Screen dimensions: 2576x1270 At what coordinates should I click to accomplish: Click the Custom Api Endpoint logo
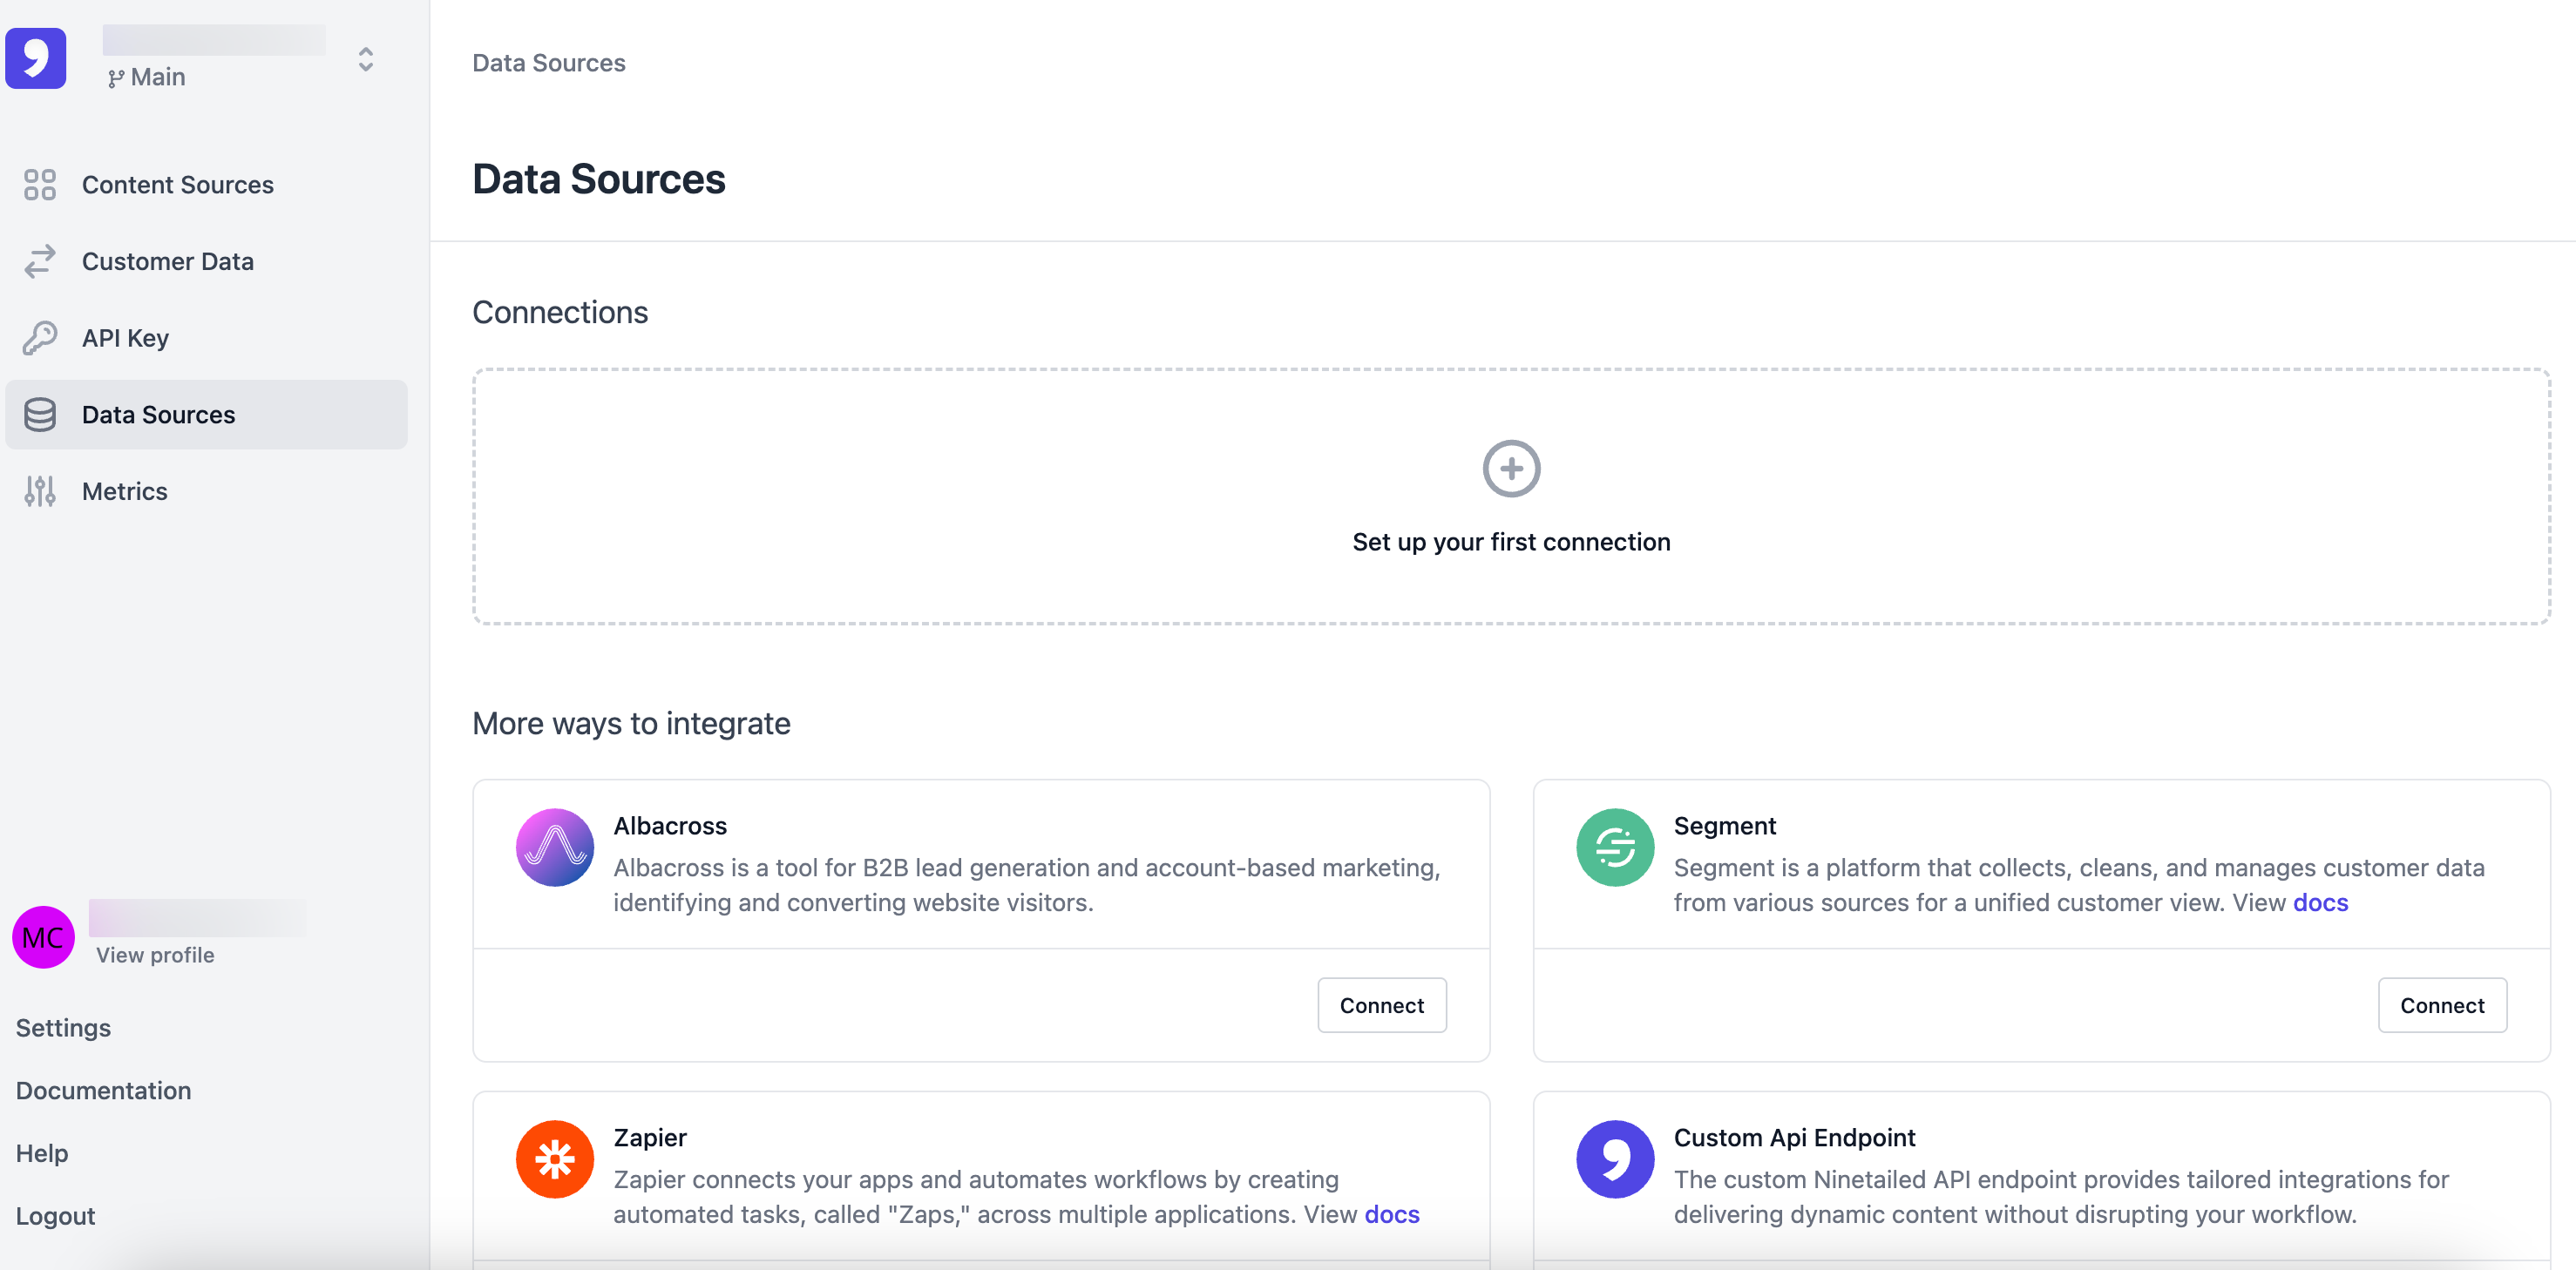[1614, 1159]
